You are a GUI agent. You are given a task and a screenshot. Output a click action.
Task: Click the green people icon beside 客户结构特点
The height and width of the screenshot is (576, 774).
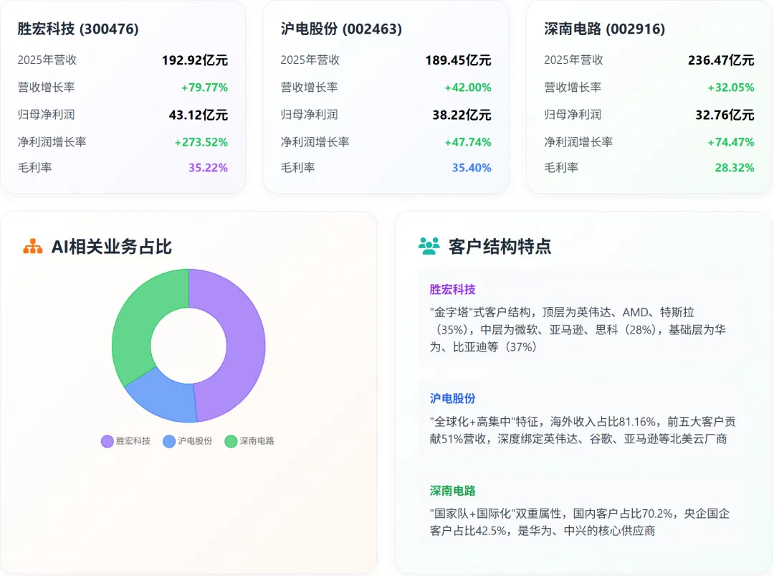tap(429, 246)
